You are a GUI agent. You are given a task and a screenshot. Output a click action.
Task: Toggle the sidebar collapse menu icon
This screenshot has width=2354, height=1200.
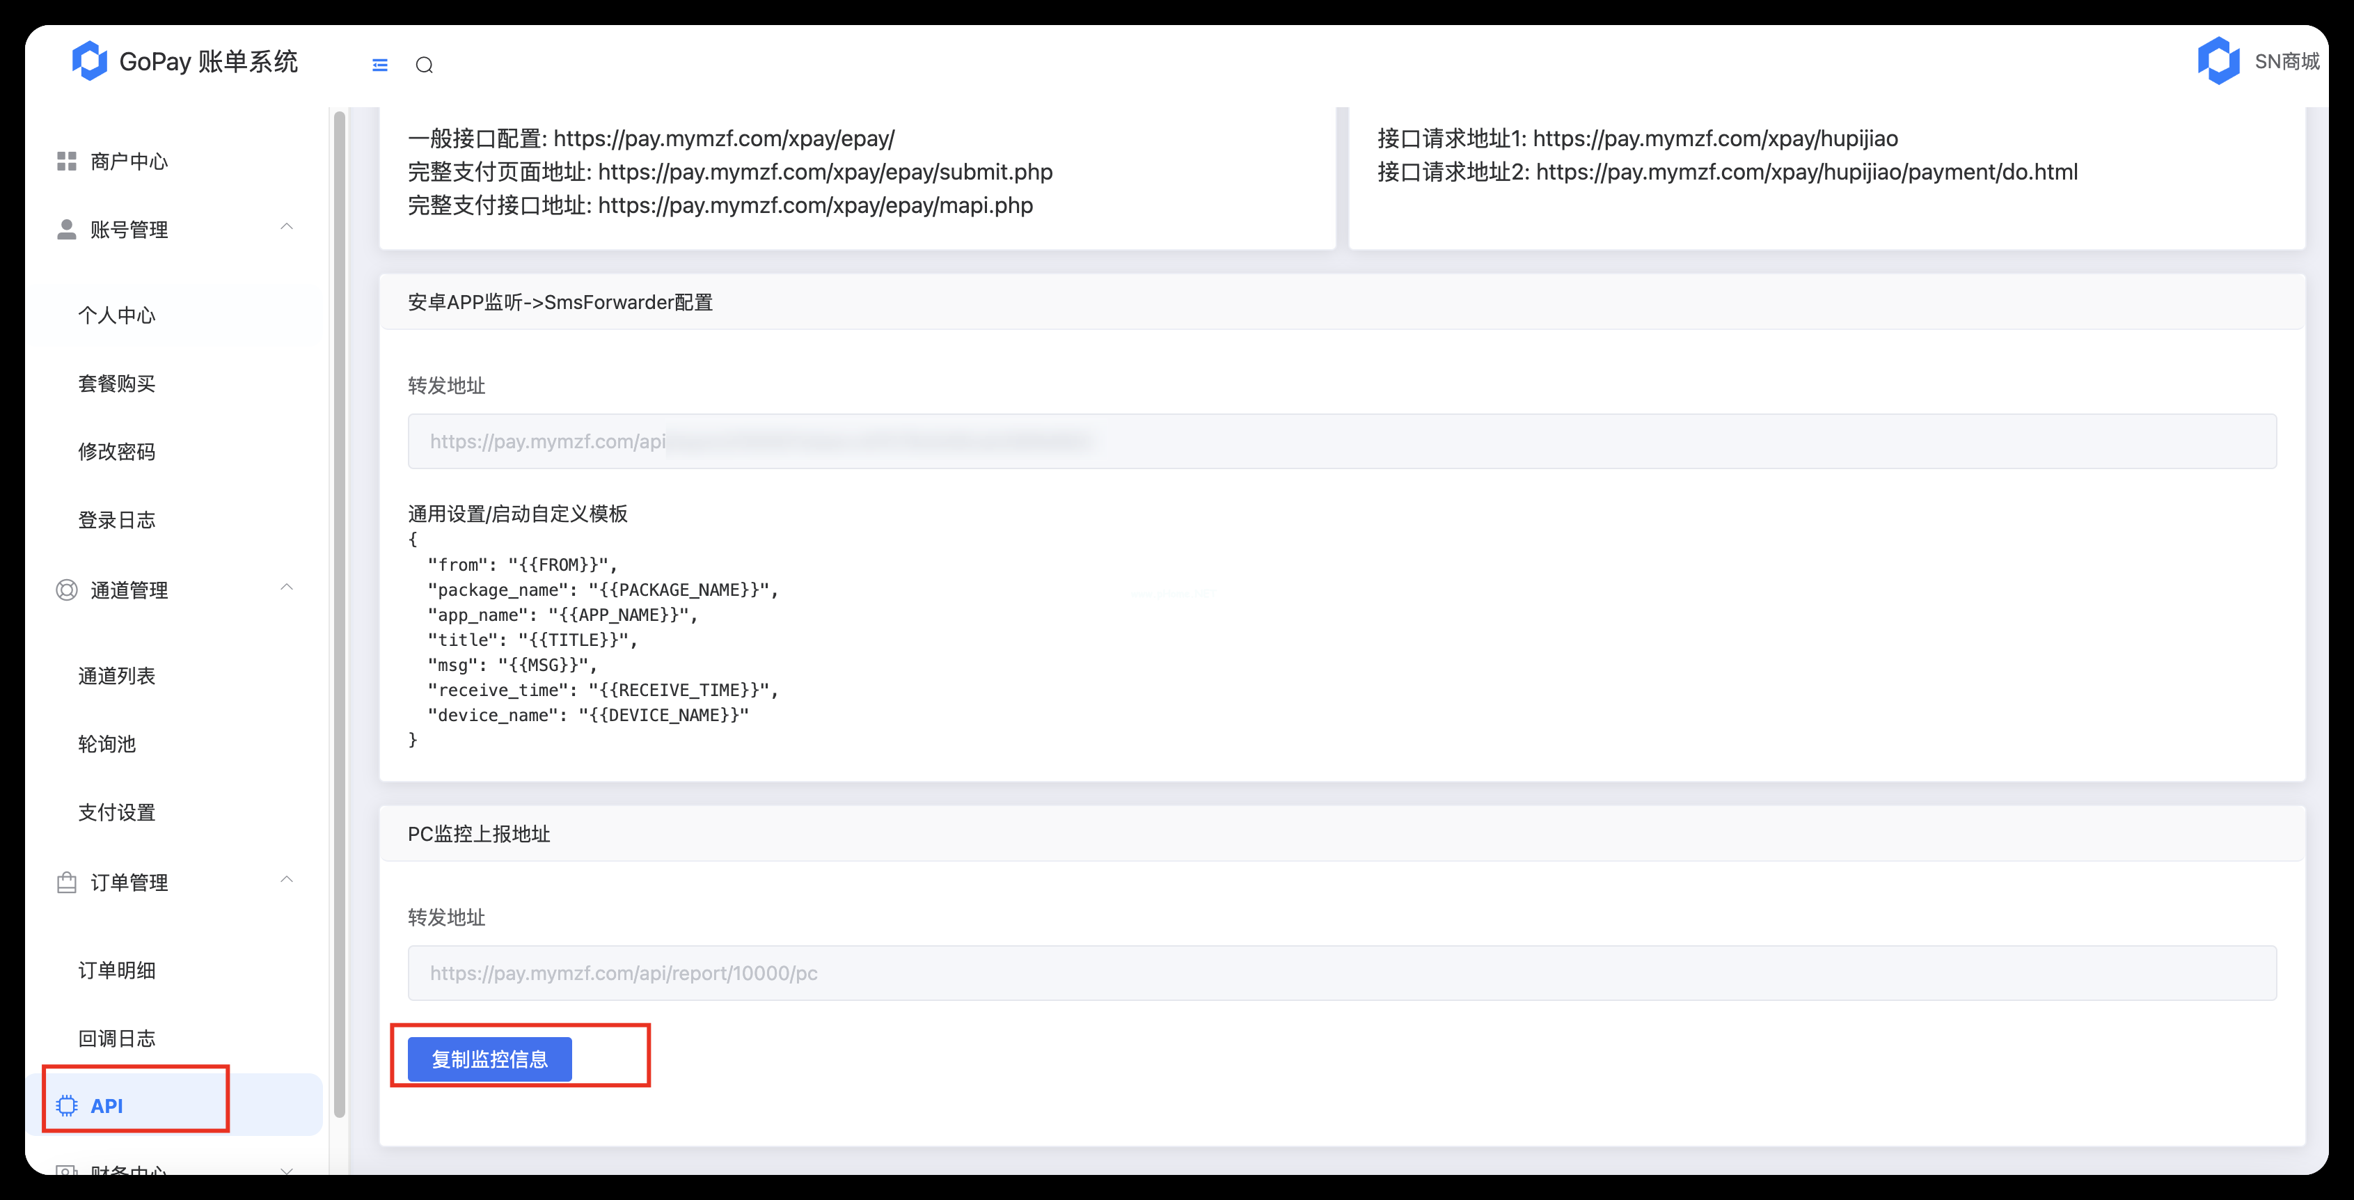point(380,65)
